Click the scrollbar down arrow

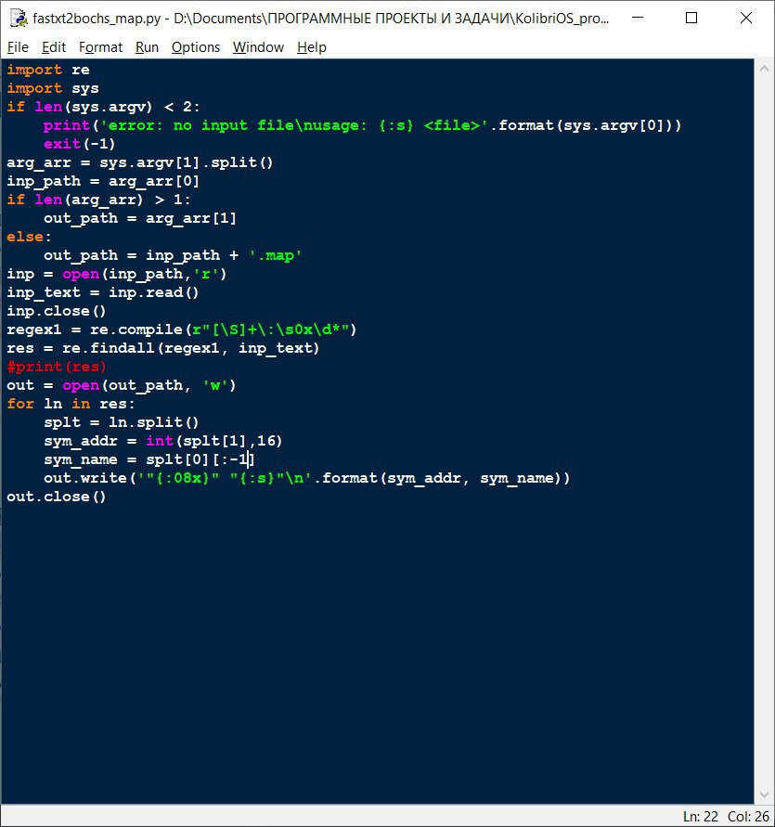pyautogui.click(x=764, y=795)
